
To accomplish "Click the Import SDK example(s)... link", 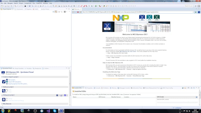I will point(15,82).
